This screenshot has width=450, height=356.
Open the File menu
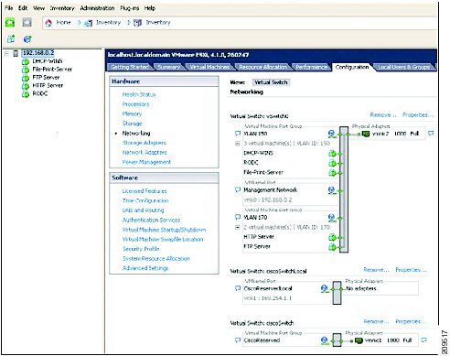(9, 8)
